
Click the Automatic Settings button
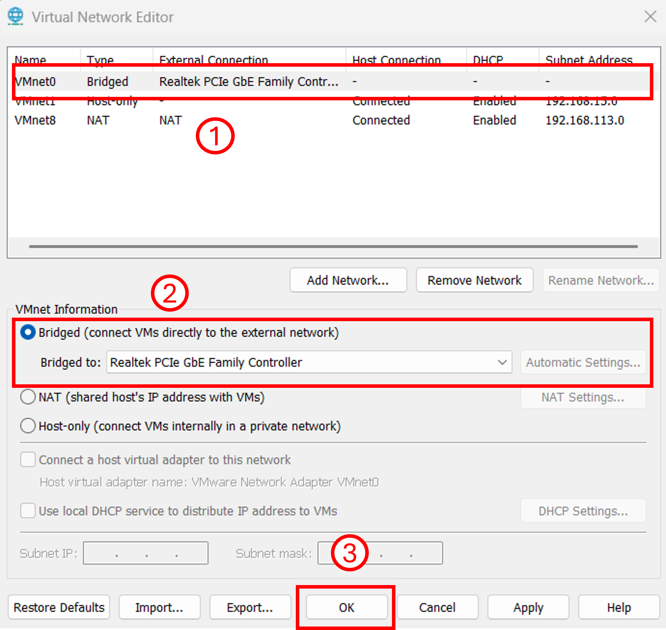coord(583,362)
